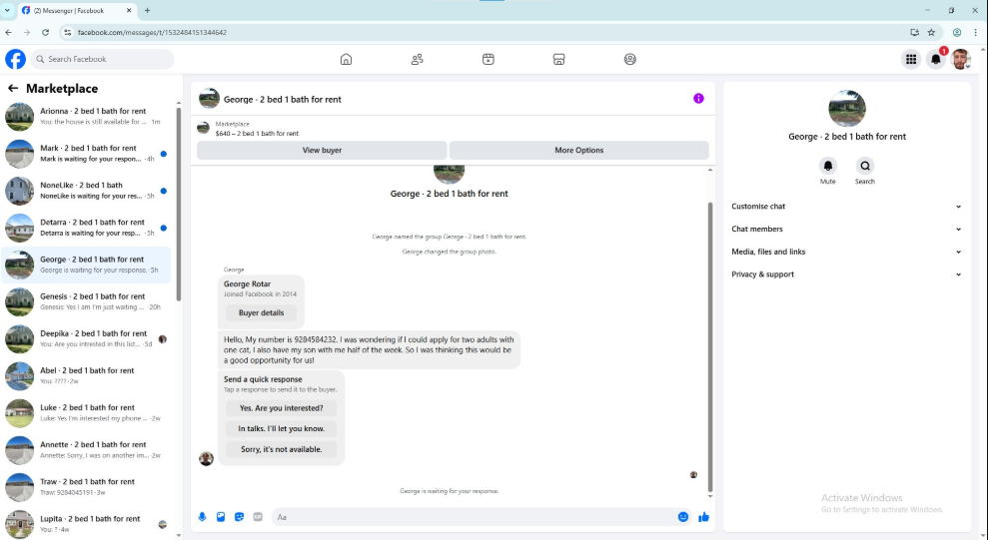The image size is (988, 540).
Task: Open the emoji picker in message box
Action: pos(683,517)
